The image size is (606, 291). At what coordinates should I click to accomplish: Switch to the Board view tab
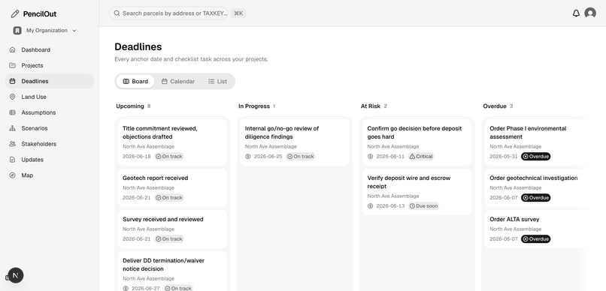pyautogui.click(x=135, y=81)
